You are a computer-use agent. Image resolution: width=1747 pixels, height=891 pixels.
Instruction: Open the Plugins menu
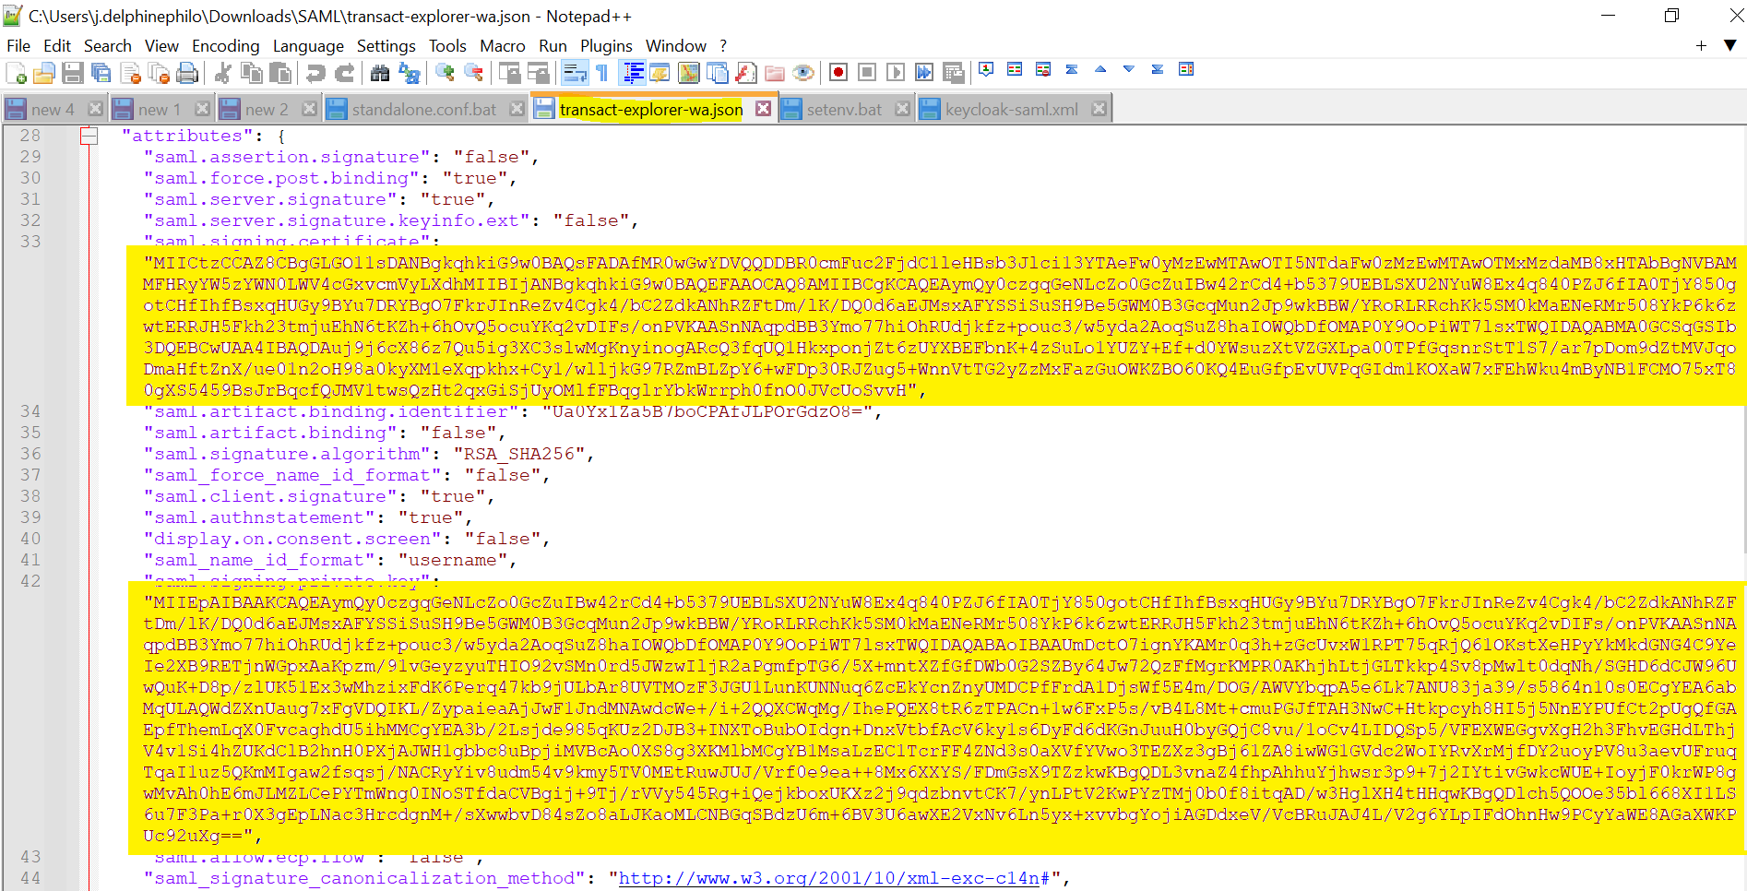pyautogui.click(x=605, y=45)
